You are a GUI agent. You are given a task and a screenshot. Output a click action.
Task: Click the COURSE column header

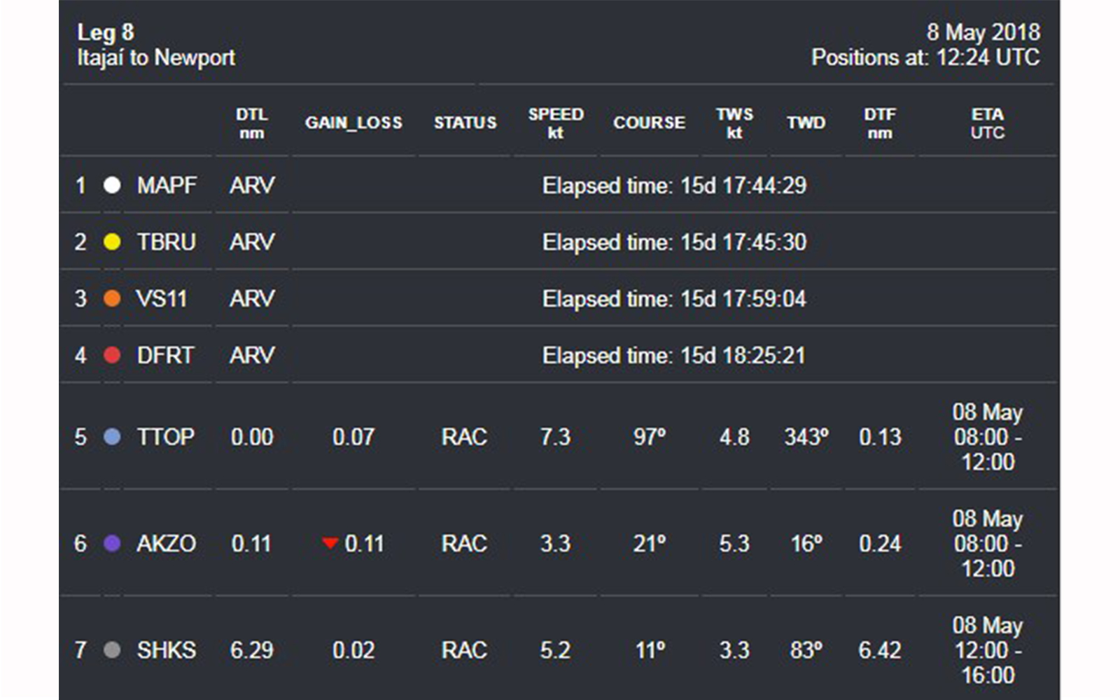pyautogui.click(x=649, y=123)
